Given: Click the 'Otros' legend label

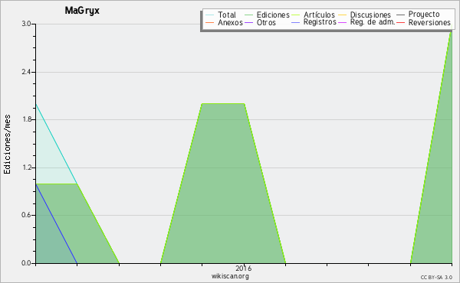Looking at the screenshot, I should [x=266, y=22].
